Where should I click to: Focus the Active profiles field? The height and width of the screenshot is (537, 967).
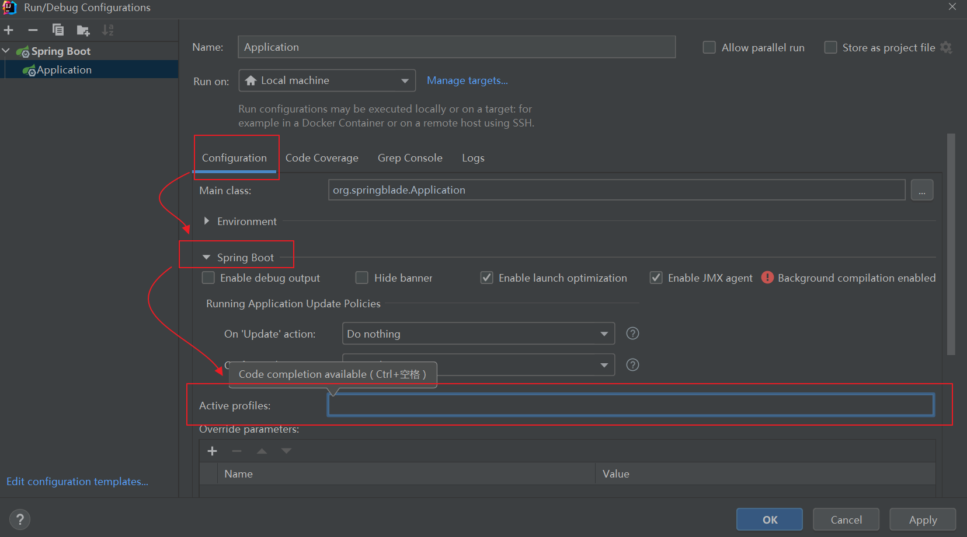[x=631, y=405]
